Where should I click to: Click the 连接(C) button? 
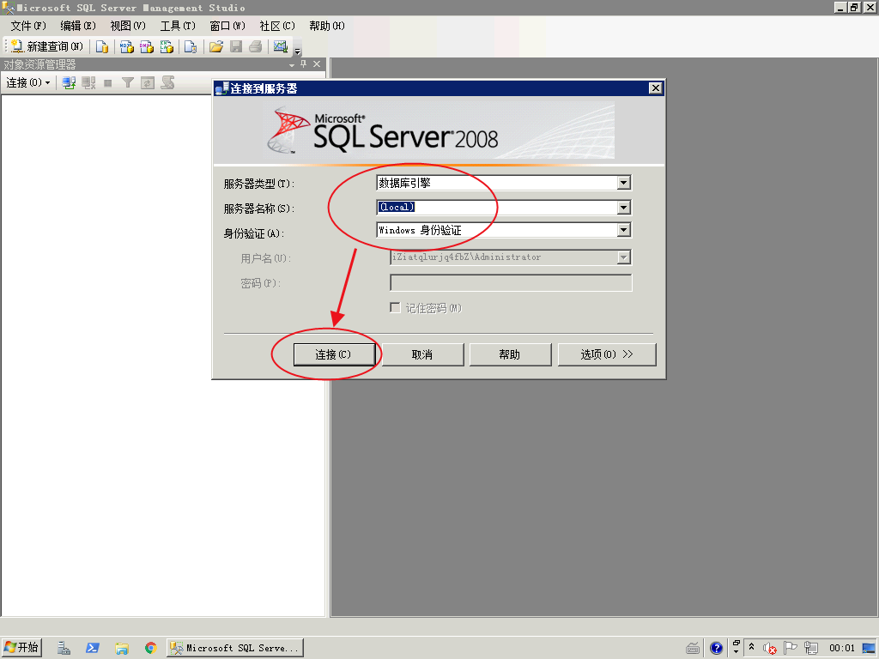click(x=334, y=354)
